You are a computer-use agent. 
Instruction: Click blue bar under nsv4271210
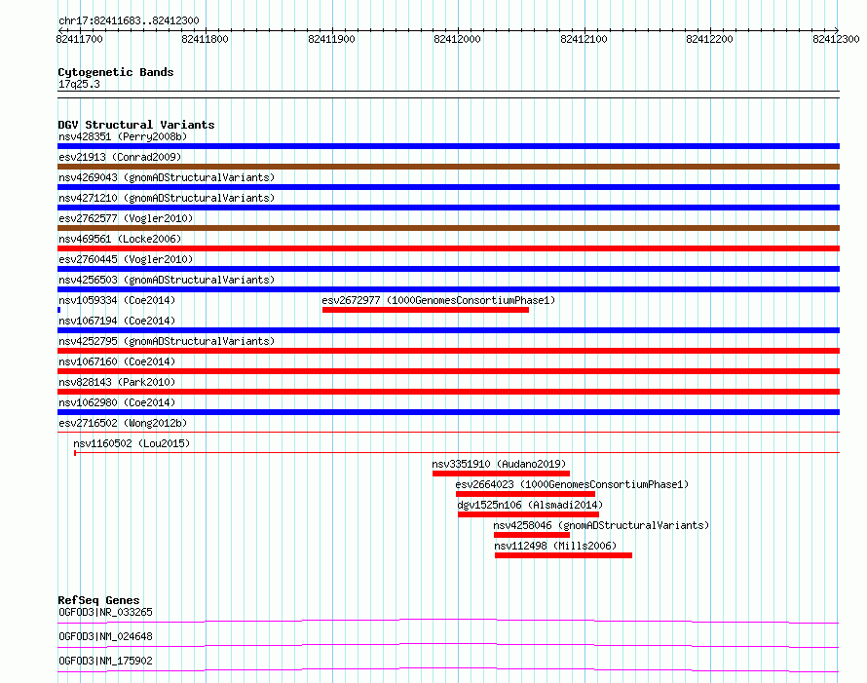coord(448,208)
